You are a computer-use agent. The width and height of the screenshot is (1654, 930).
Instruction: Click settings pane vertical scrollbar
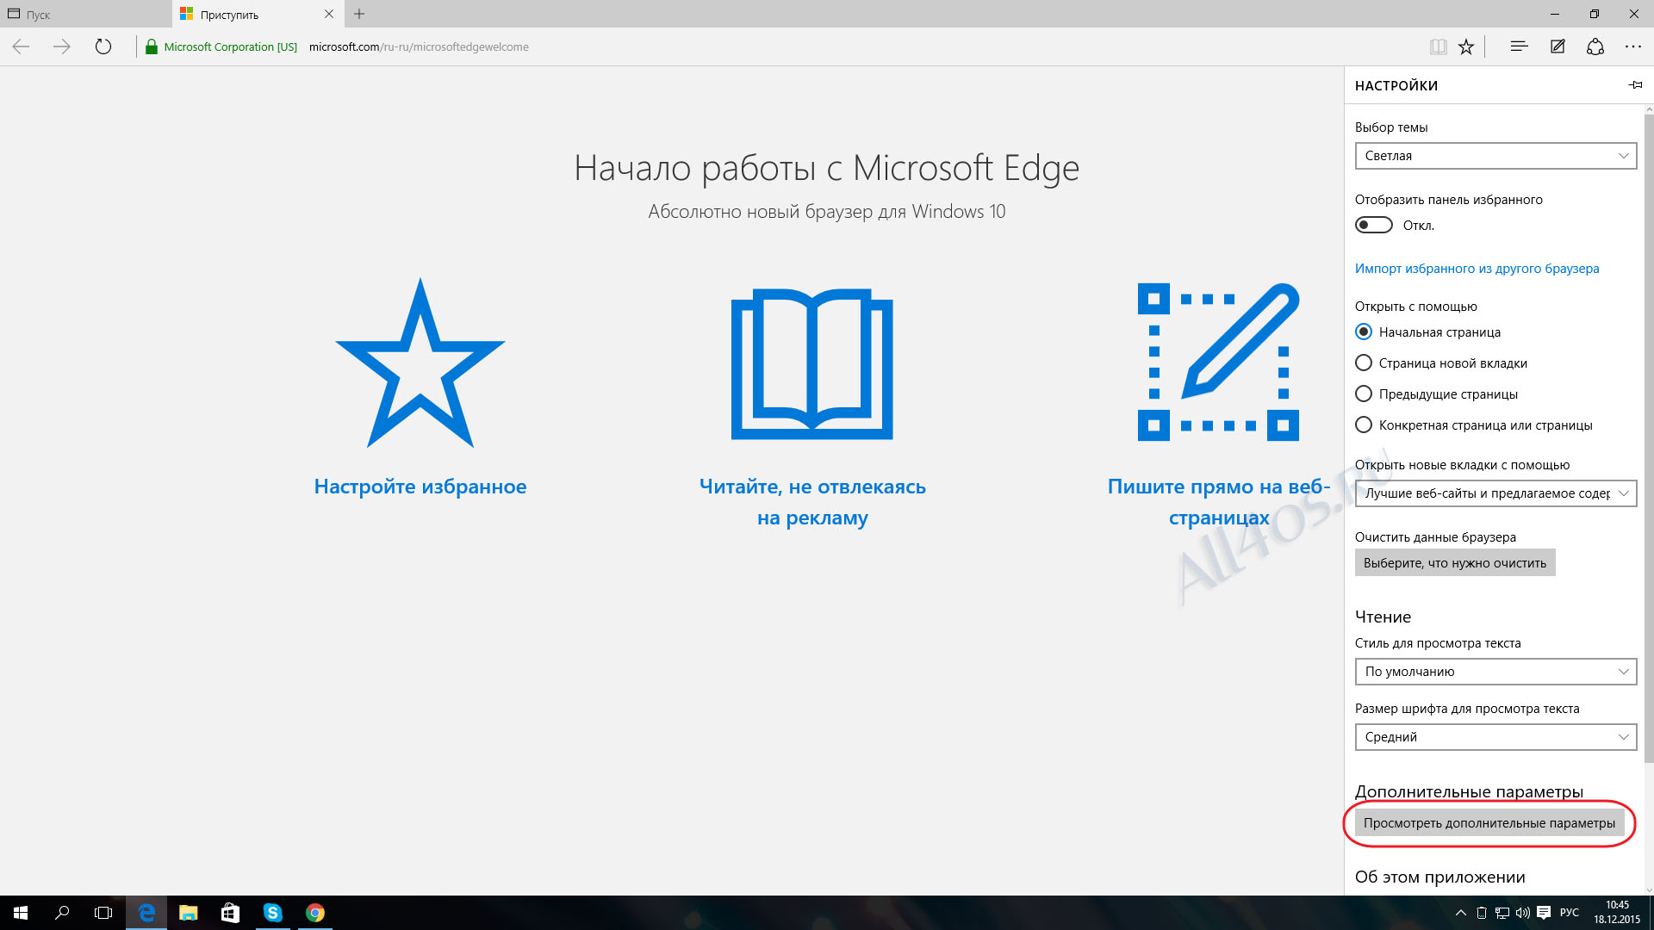point(1649,439)
